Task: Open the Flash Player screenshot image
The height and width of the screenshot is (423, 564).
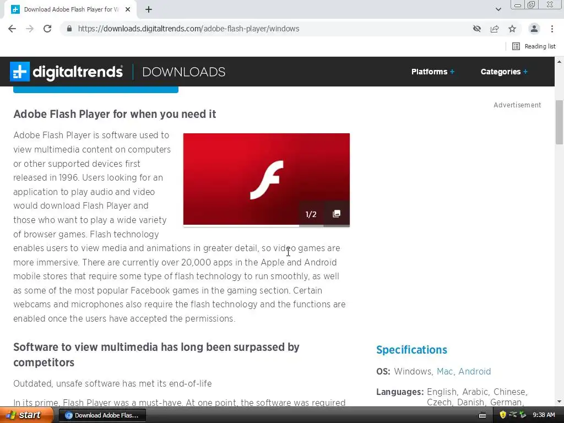Action: 266,179
